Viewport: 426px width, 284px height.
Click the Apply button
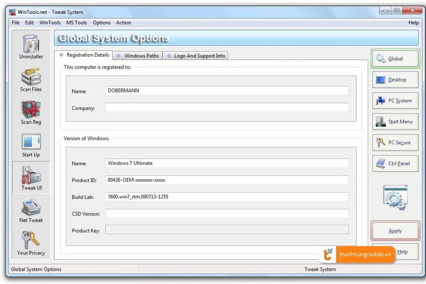coord(395,231)
